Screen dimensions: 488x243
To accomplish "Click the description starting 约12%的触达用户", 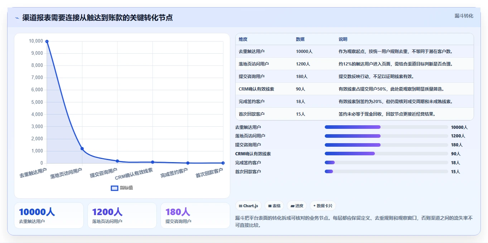I will [x=396, y=64].
